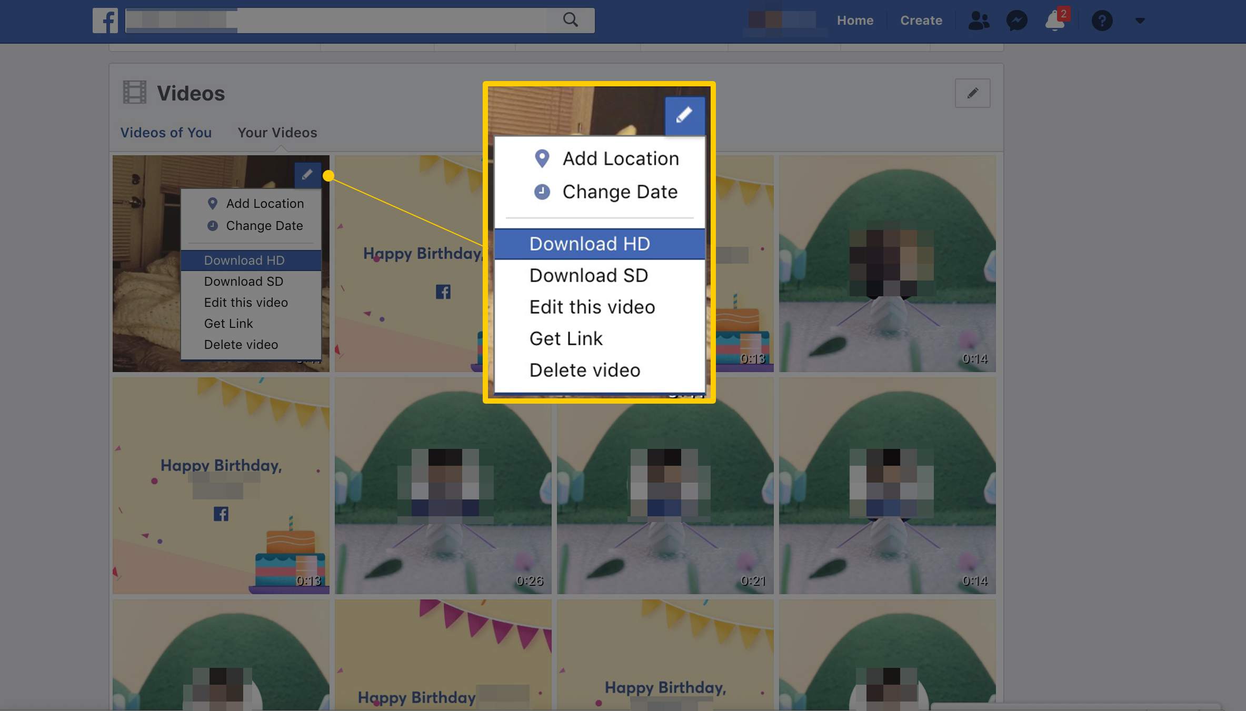Click the Facebook logo icon
1246x711 pixels.
tap(105, 19)
